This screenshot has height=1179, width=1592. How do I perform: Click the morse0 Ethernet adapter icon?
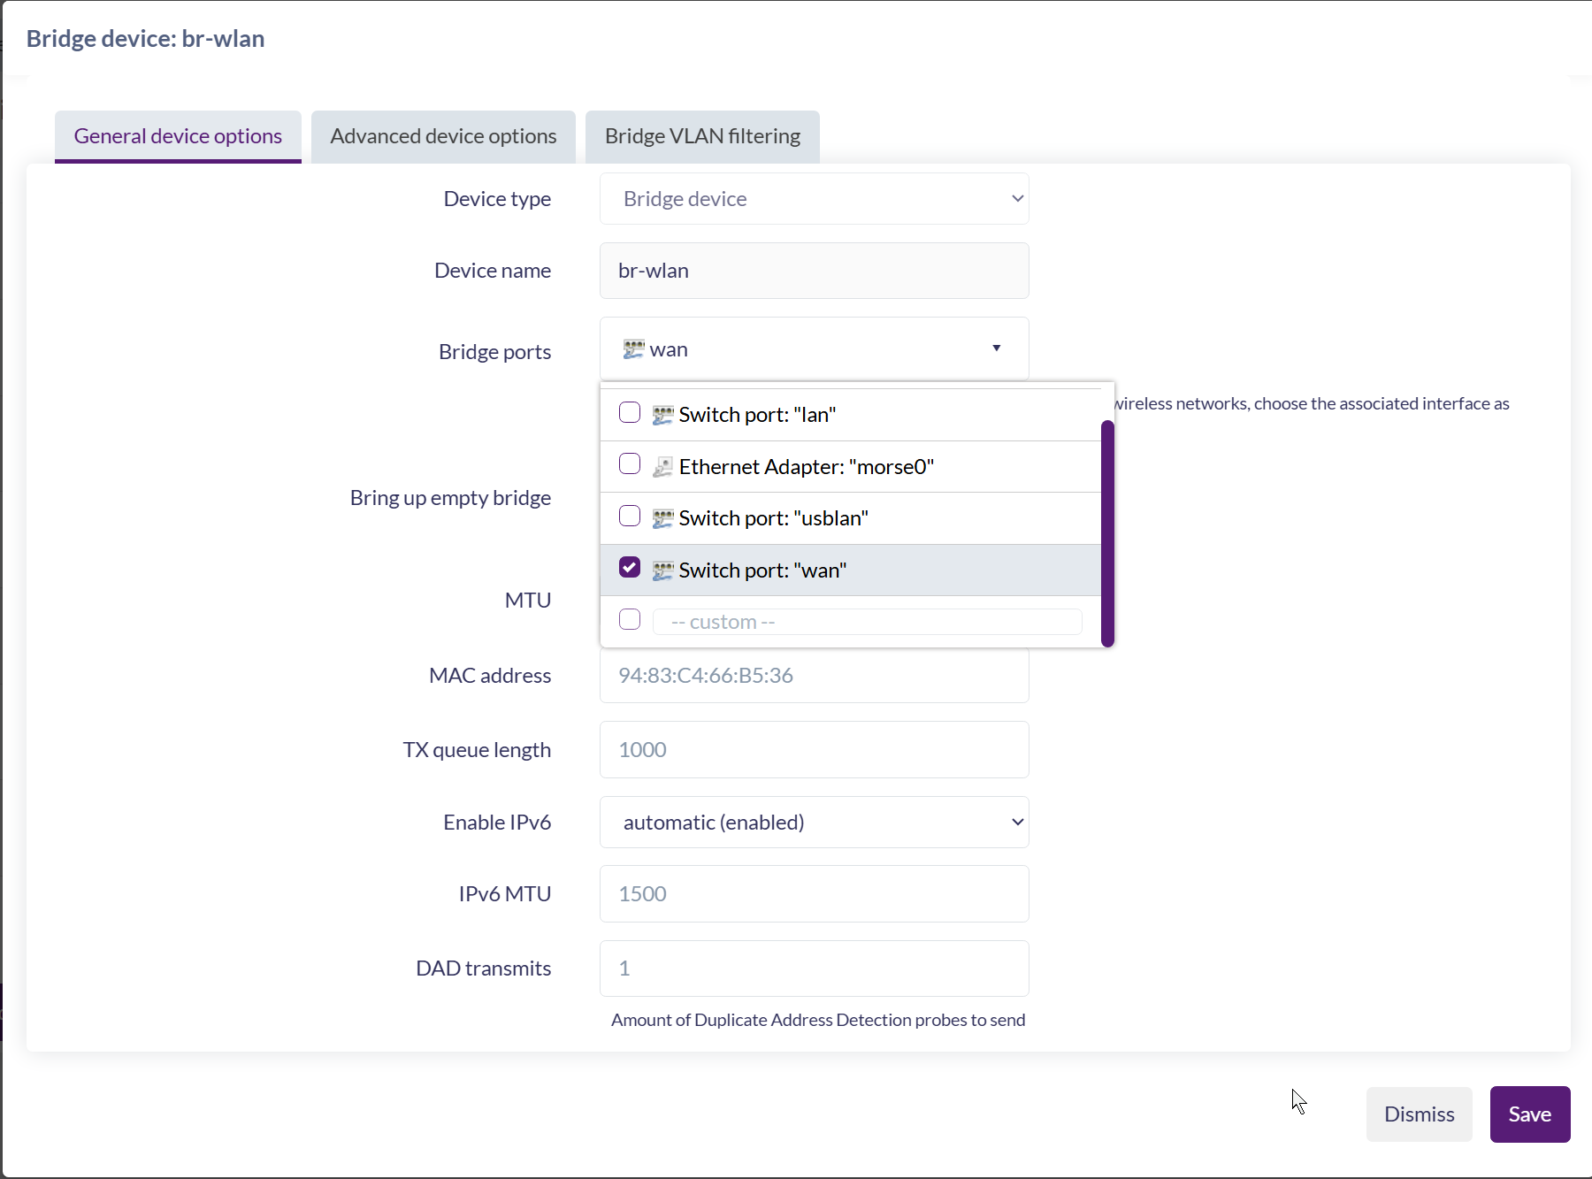[662, 467]
